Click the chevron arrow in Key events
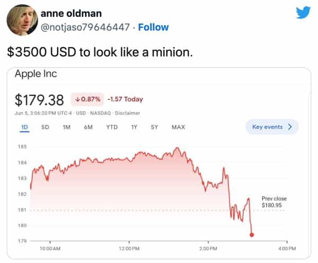This screenshot has height=263, width=318. coord(290,127)
